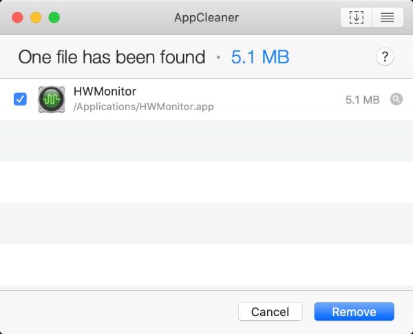The width and height of the screenshot is (413, 334).
Task: Click the blue Remove button
Action: tap(354, 312)
